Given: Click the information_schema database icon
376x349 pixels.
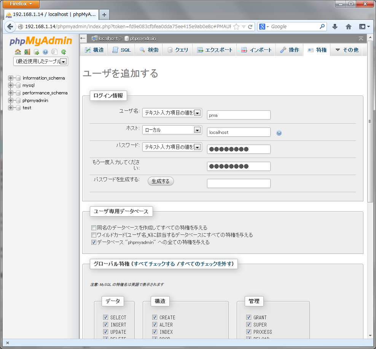Looking at the screenshot, I should (x=18, y=78).
